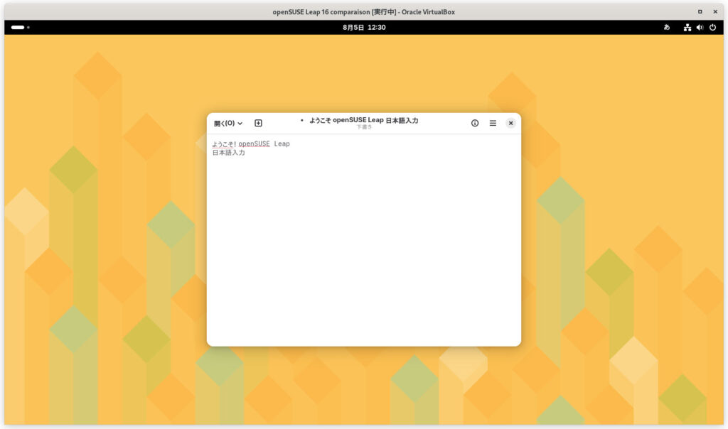Screen dimensions: 728x429
Task: Click the misspelled word openSUSE in text
Action: pos(254,143)
